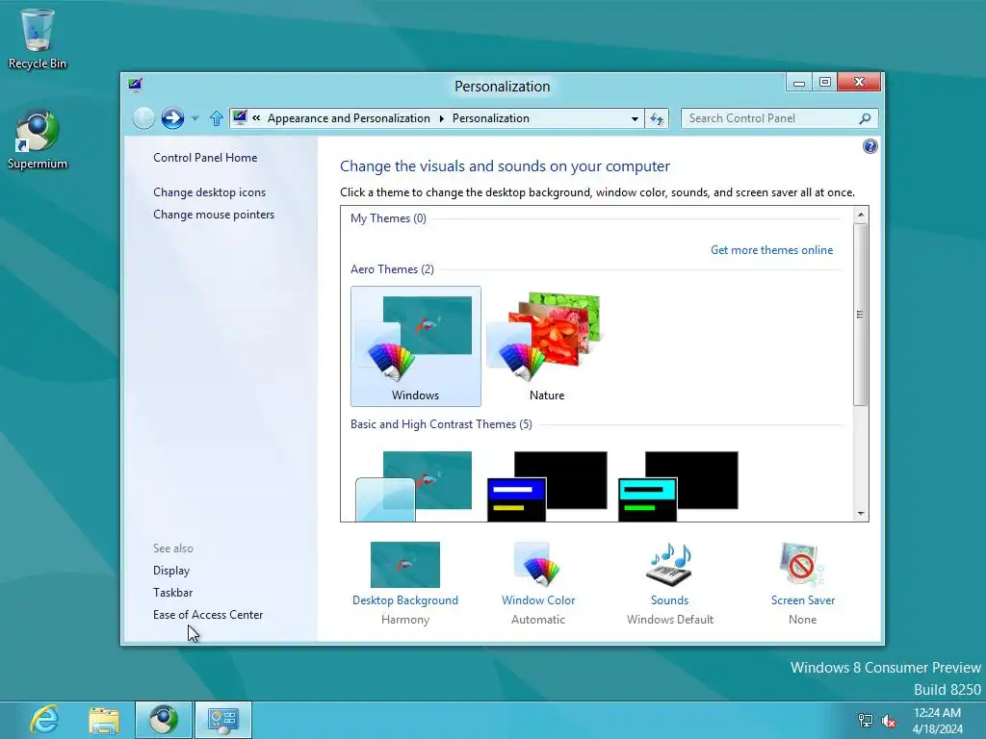Select the first basic theme thumbnail
Image resolution: width=986 pixels, height=739 pixels.
coord(414,486)
